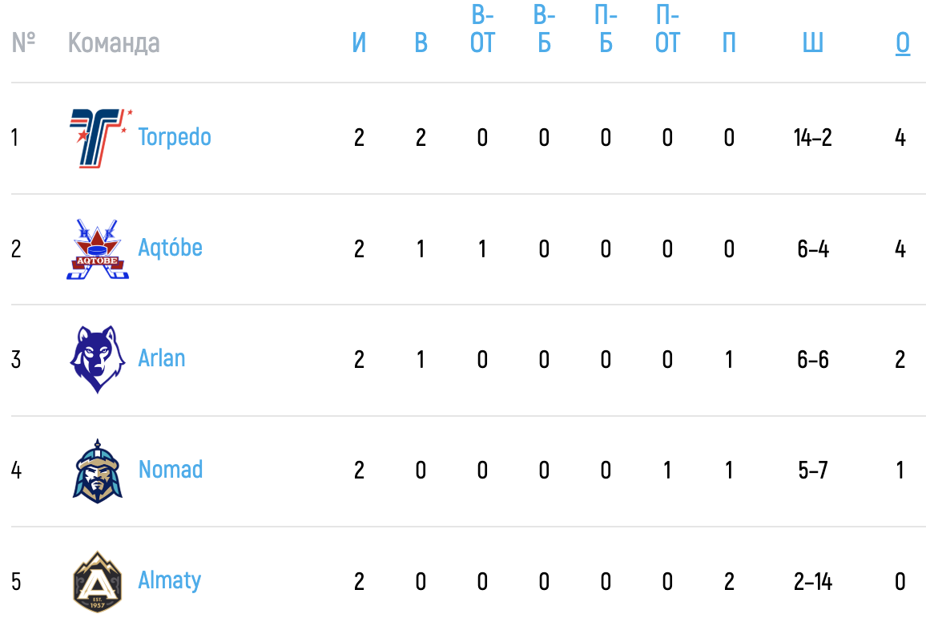The image size is (926, 622).
Task: Sort by В-Б shootout wins header
Action: point(544,29)
